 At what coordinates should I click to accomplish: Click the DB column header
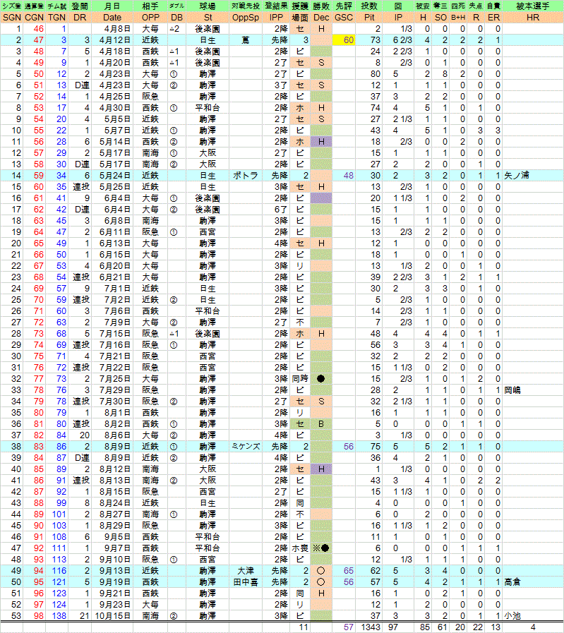tap(176, 18)
